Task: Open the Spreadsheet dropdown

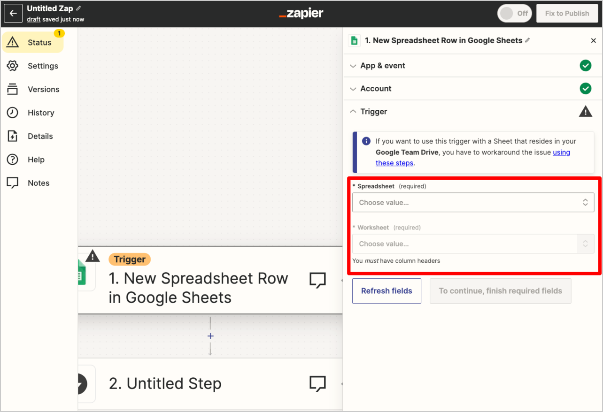Action: pyautogui.click(x=473, y=203)
